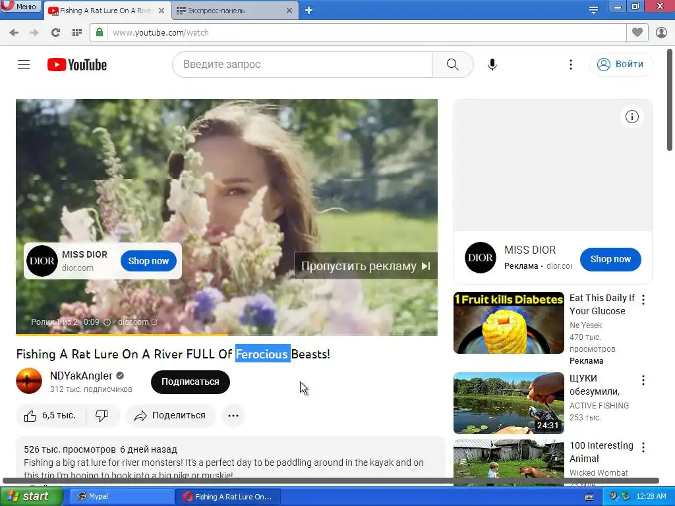Like the video (6,5 тыс.)
The image size is (675, 506).
[51, 416]
